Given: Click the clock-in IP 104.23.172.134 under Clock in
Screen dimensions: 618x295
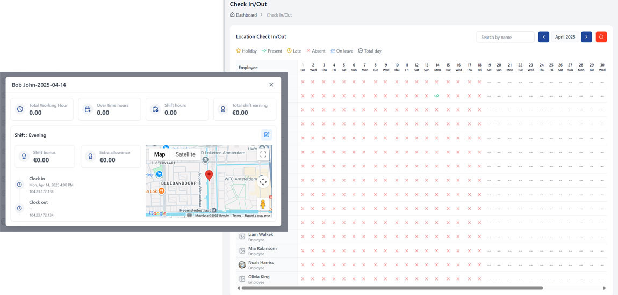Looking at the screenshot, I should (41, 191).
